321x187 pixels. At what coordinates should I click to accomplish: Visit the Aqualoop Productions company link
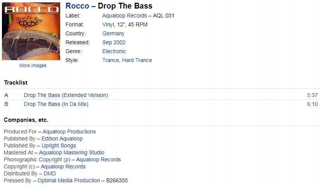tap(69, 132)
